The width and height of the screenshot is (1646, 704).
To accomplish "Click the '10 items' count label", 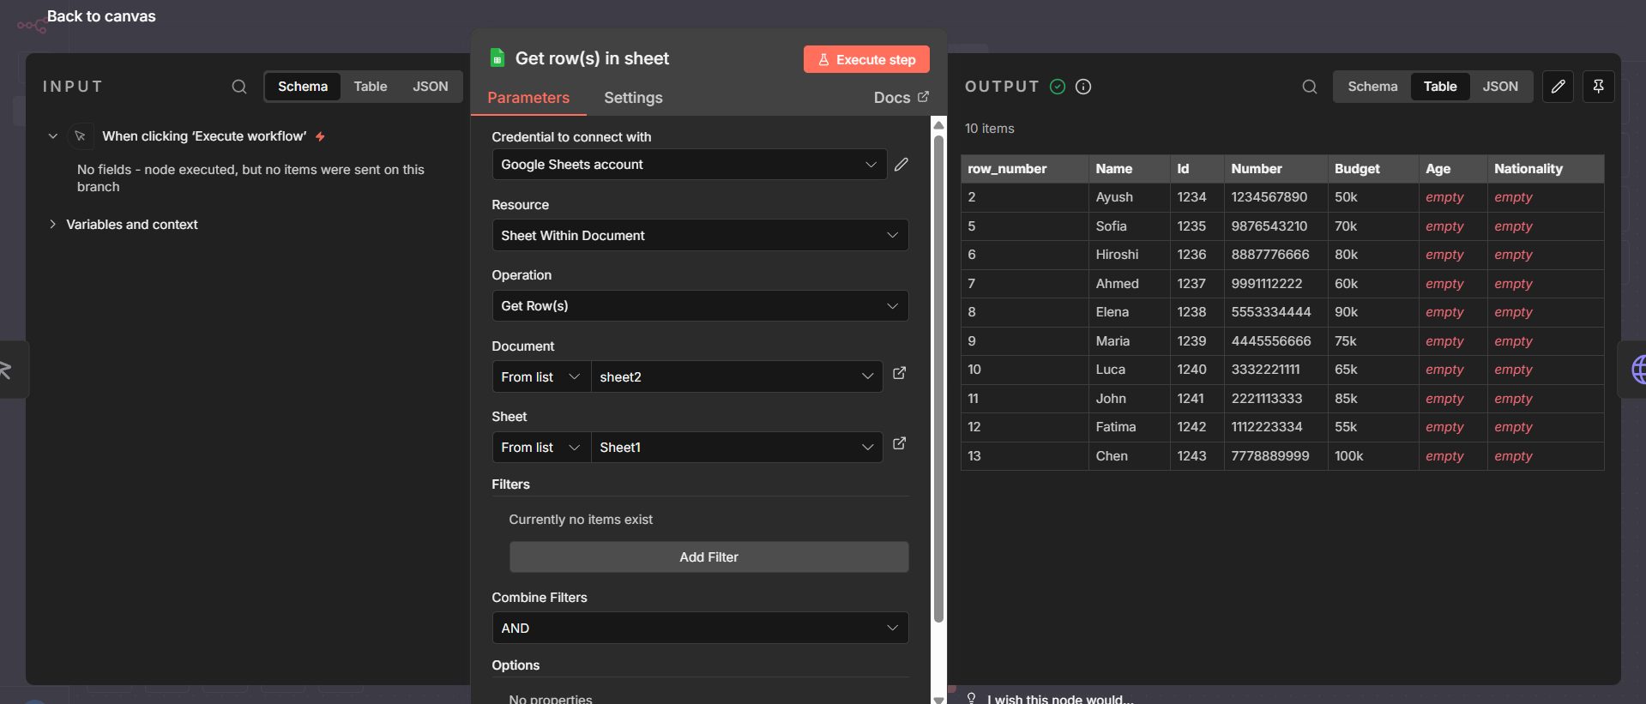I will tap(989, 129).
